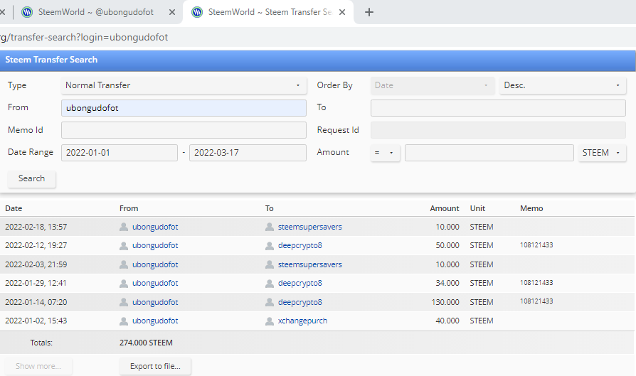Click user avatar icon beside steemsupersavers 2022-02-18
636x376 pixels.
(270, 227)
